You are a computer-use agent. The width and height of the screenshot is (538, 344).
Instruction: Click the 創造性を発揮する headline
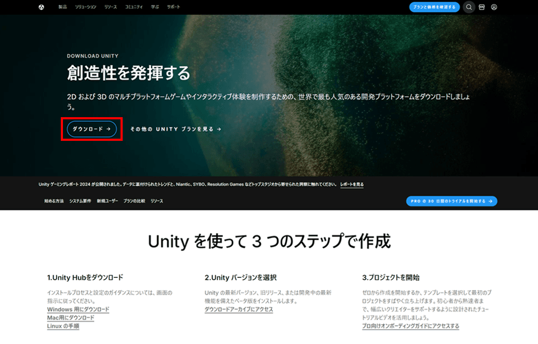tap(129, 73)
